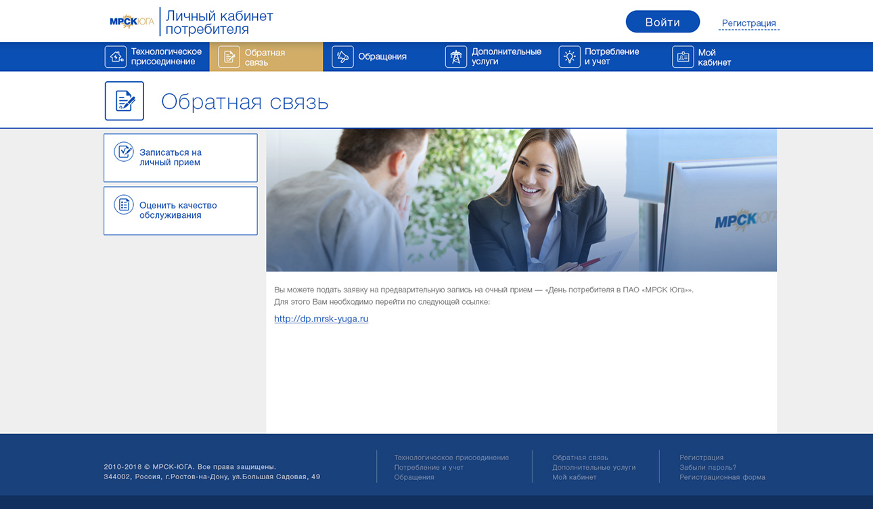
Task: Click the Обратная связь nav icon
Action: (229, 57)
